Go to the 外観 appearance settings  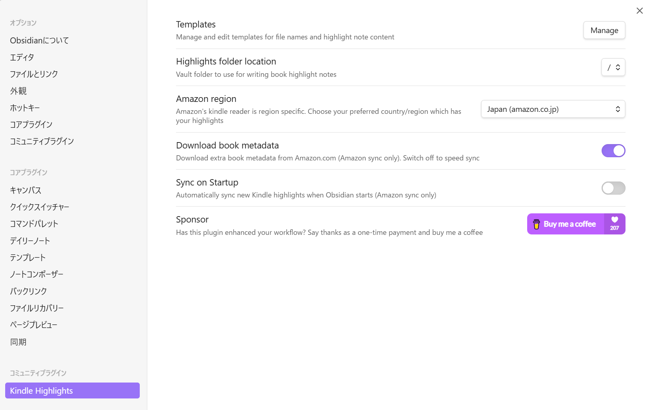pos(18,91)
